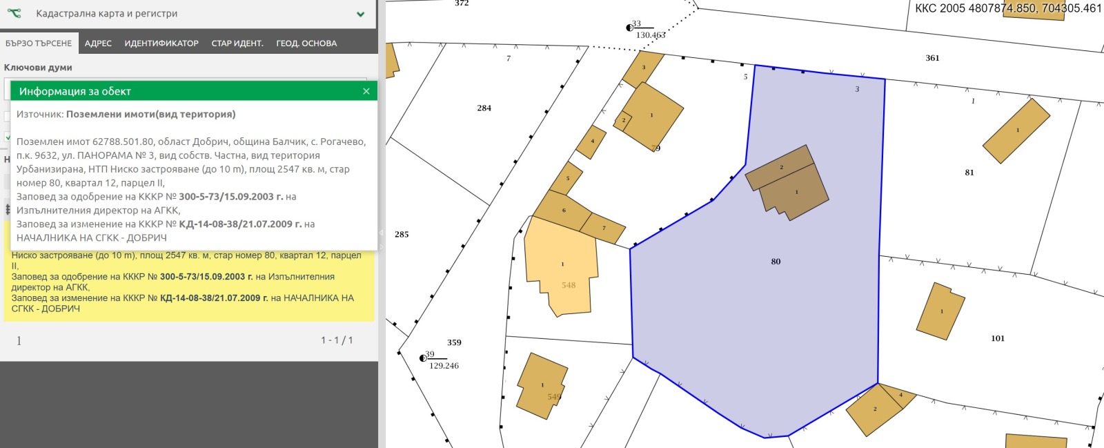Switch to the БЪРЗО ТЪРСЕНЕ tab
This screenshot has width=1104, height=448.
(x=39, y=43)
